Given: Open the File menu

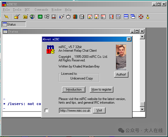Looking at the screenshot, I should (x=6, y=10).
